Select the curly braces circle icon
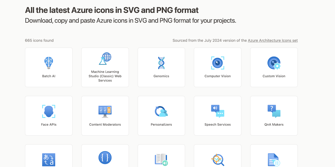The height and width of the screenshot is (167, 335). [x=105, y=158]
